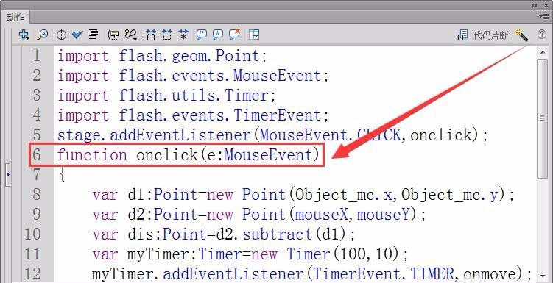The height and width of the screenshot is (283, 553).
Task: Click the opening brace on line 7
Action: point(62,175)
